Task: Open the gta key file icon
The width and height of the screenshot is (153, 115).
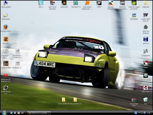Action: [x=146, y=39]
